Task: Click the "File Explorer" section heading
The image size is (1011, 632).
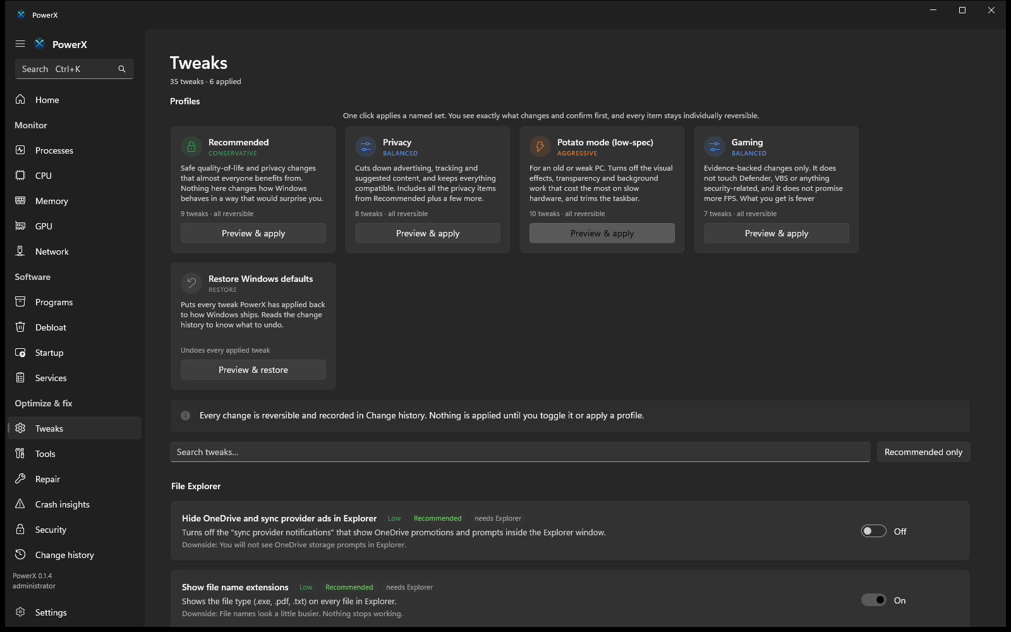Action: (x=196, y=486)
